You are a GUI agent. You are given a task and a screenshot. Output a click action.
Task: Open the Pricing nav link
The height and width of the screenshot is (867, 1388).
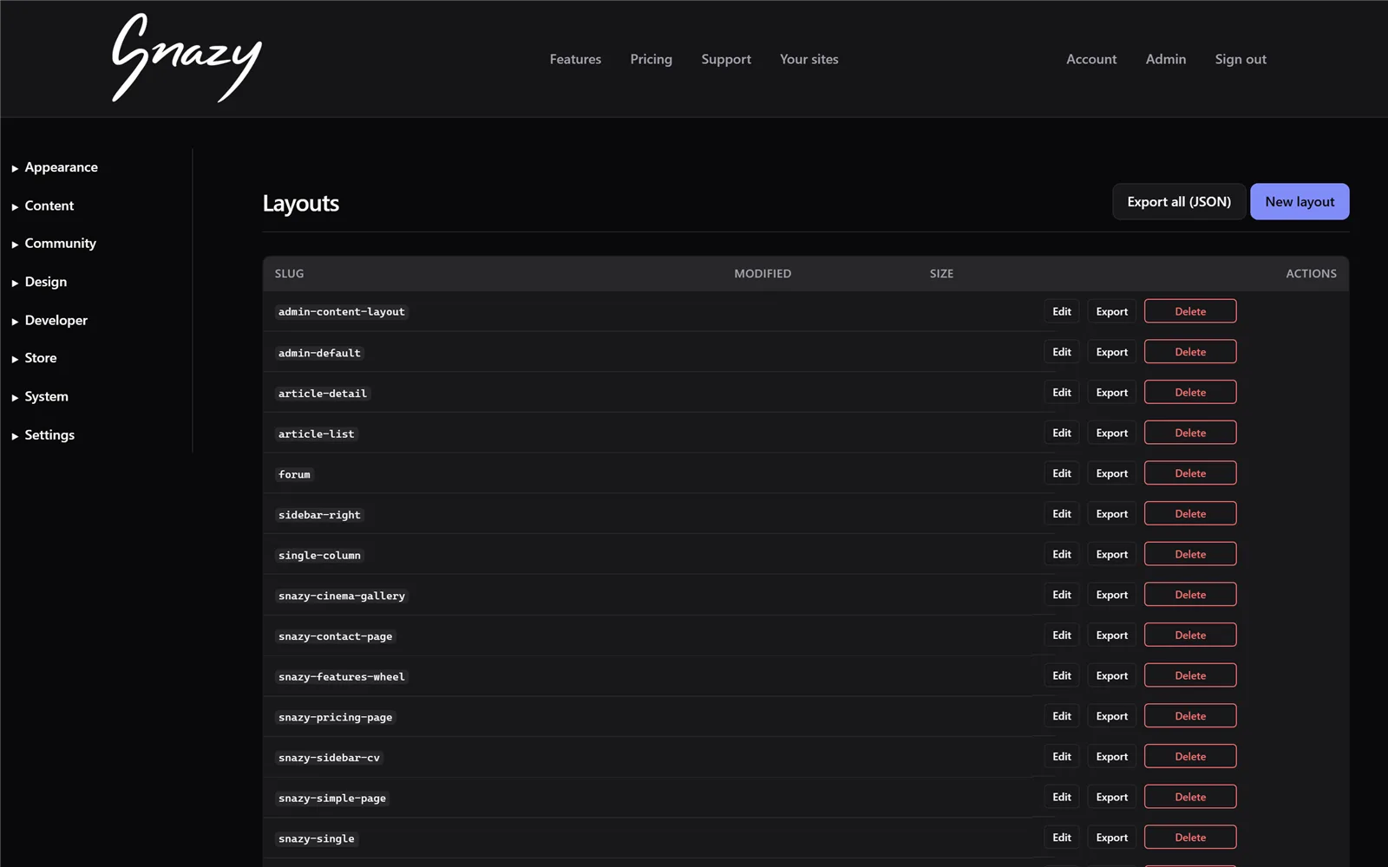[x=651, y=59]
